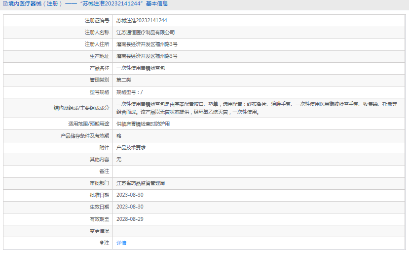The image size is (409, 253).
Task: Select the value 江苏省药品监督管理局
Action: coord(141,183)
